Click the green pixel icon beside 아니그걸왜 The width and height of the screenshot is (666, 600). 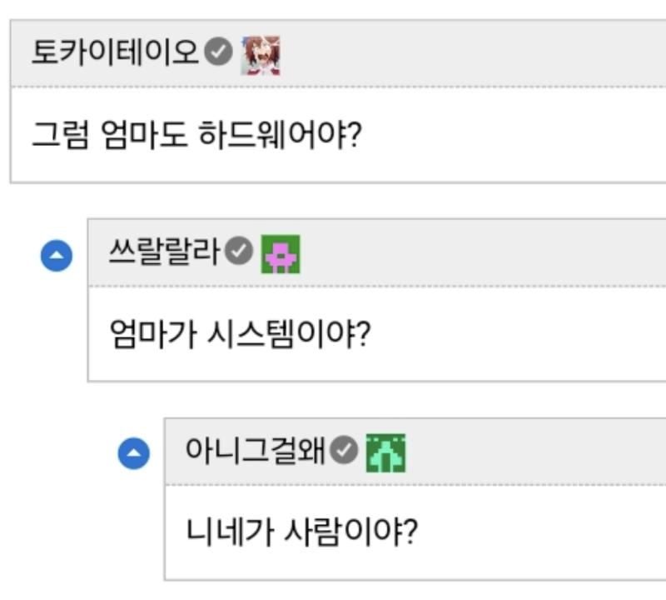coord(385,453)
